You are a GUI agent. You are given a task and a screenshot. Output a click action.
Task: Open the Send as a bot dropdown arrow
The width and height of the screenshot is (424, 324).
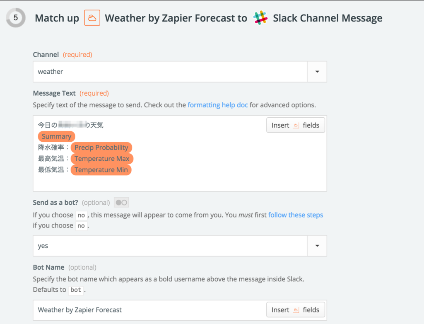click(317, 246)
